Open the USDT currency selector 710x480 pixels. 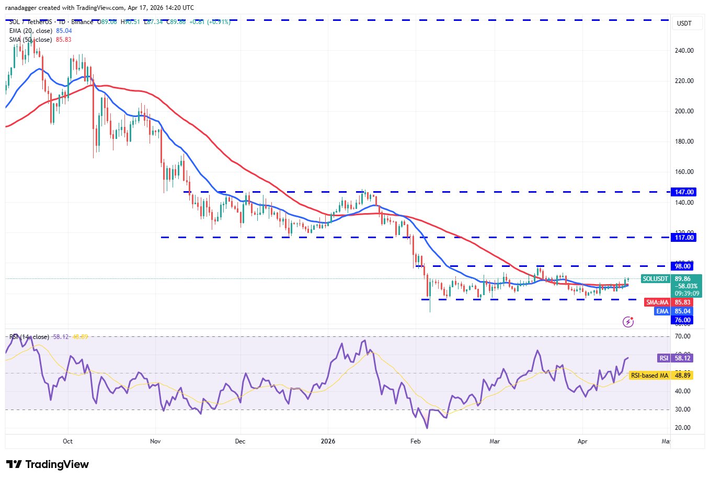click(684, 24)
